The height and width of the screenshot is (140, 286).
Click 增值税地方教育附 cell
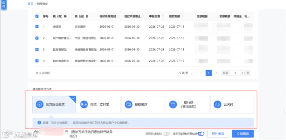point(85,61)
